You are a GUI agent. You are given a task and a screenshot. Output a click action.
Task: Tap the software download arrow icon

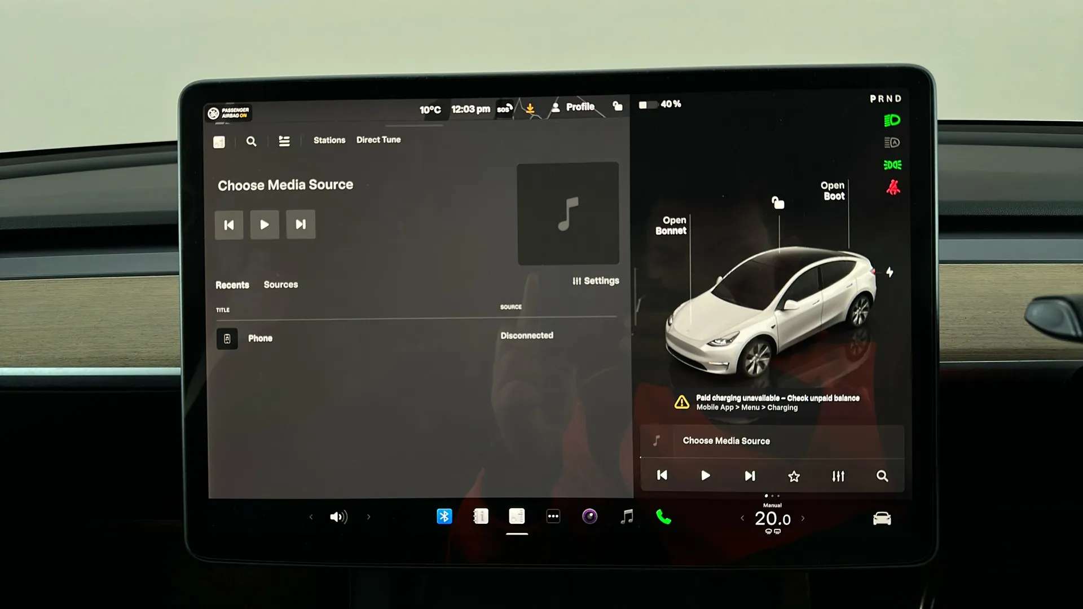pyautogui.click(x=530, y=108)
